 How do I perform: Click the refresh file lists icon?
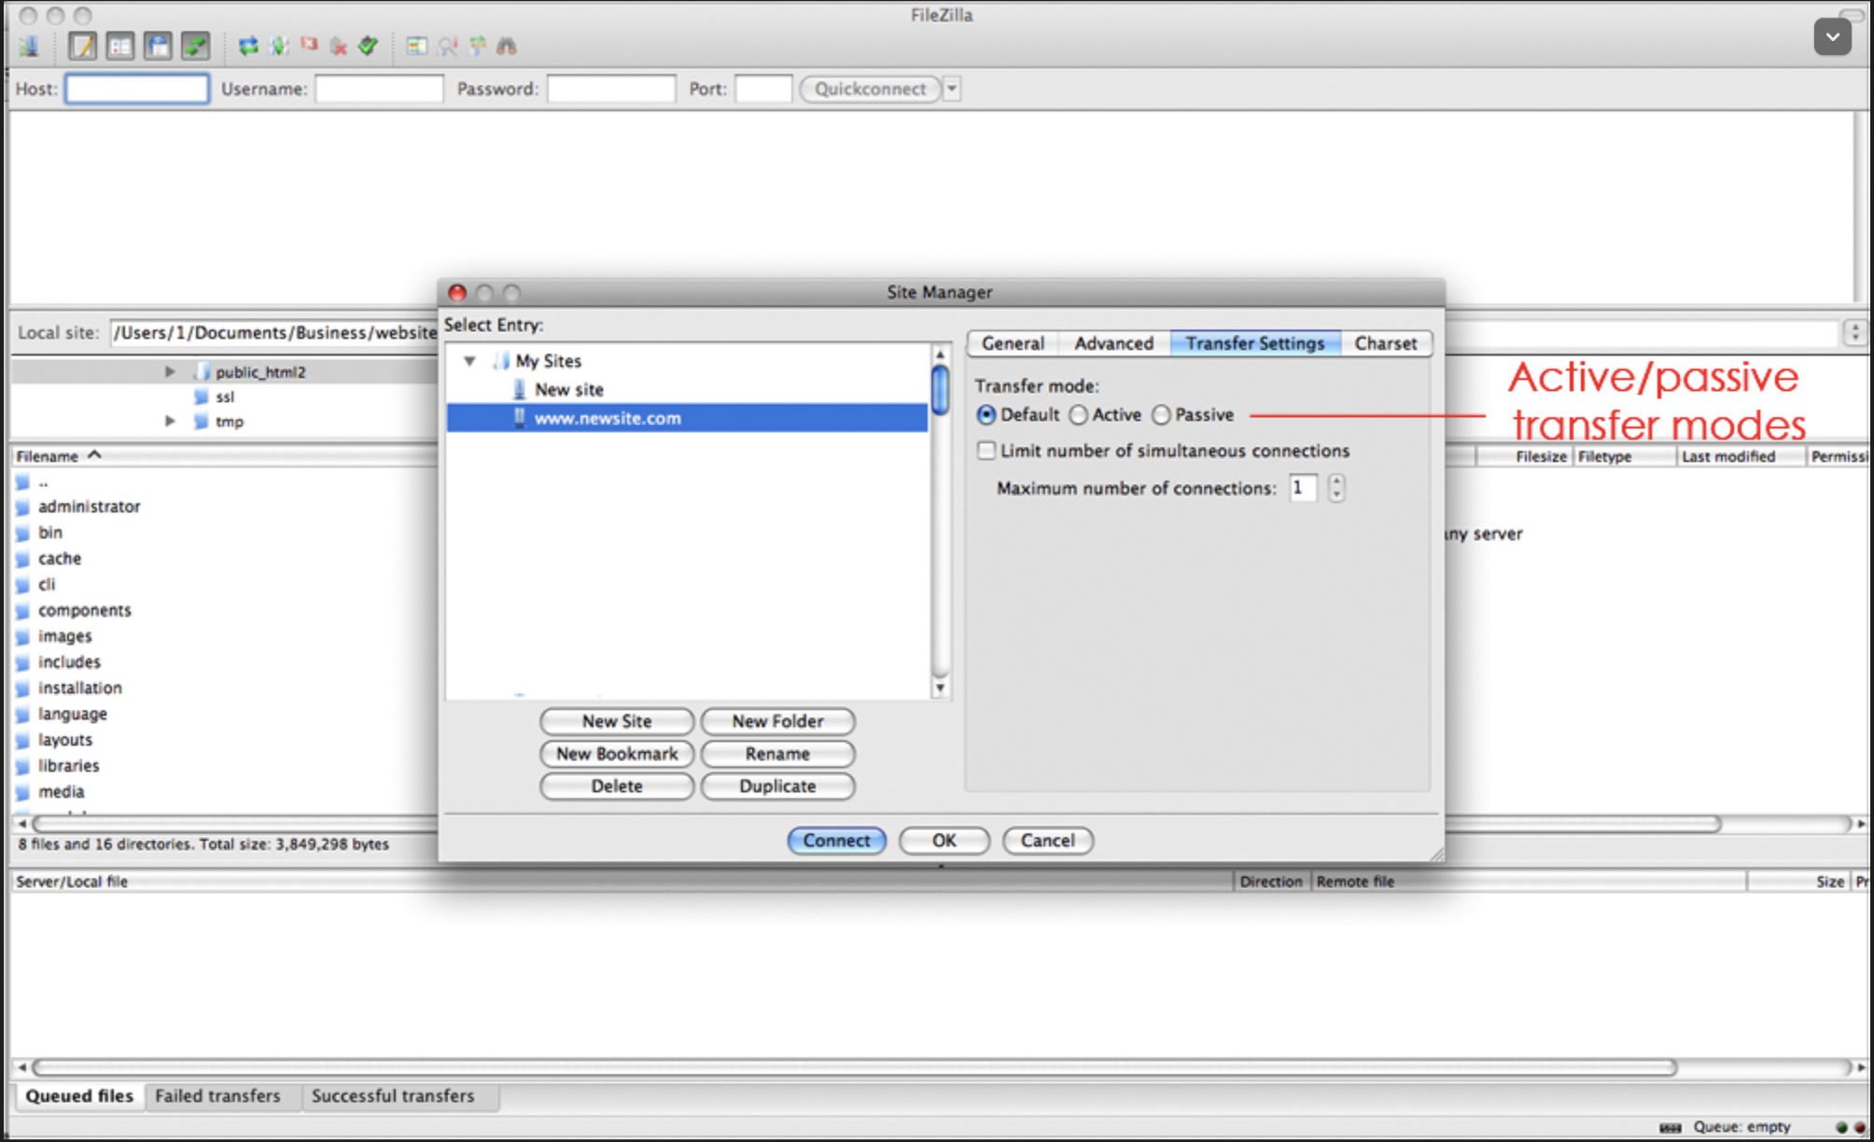pyautogui.click(x=248, y=46)
